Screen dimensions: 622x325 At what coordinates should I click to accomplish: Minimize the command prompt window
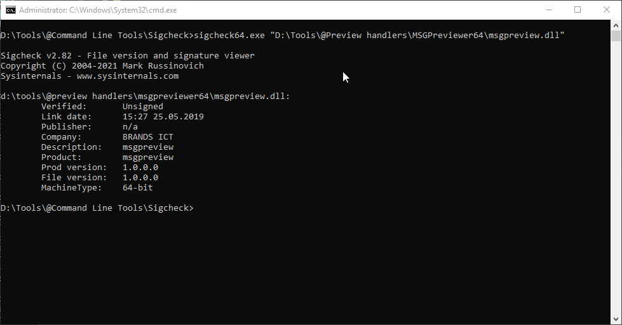548,10
